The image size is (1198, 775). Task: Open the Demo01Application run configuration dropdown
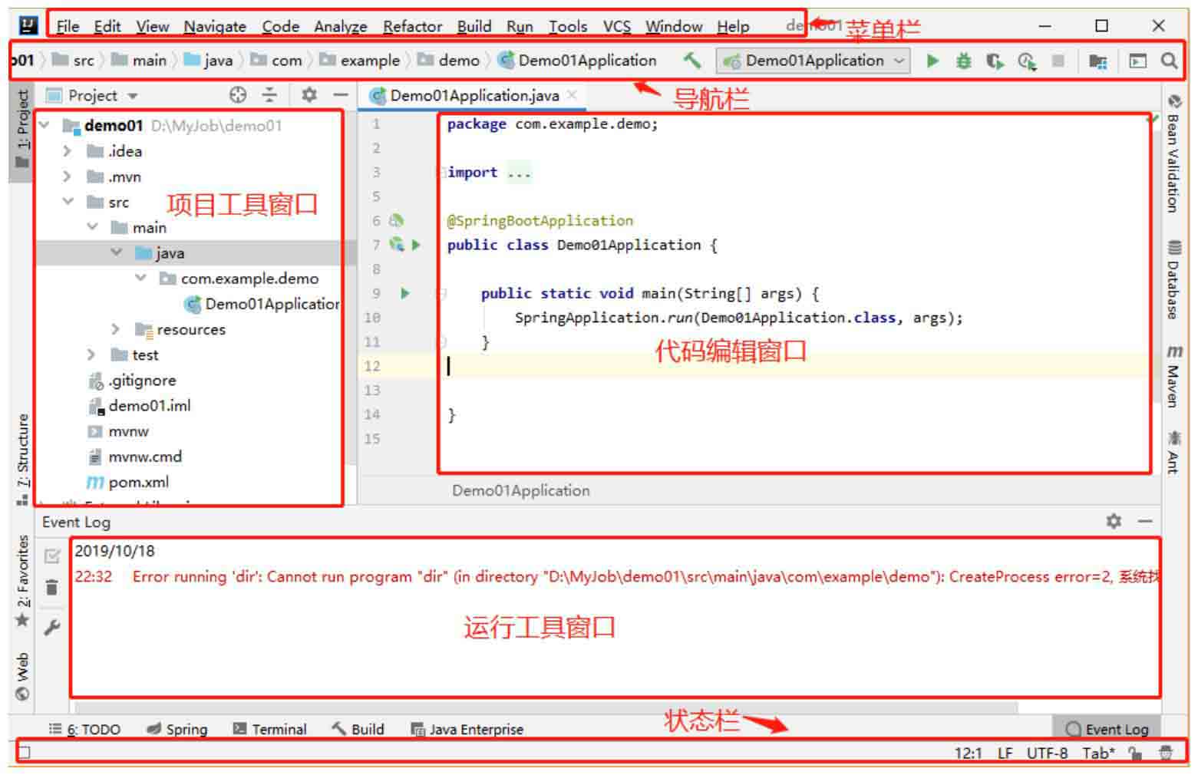coord(814,61)
